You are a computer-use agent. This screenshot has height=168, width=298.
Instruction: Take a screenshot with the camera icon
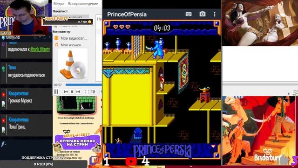point(203,14)
